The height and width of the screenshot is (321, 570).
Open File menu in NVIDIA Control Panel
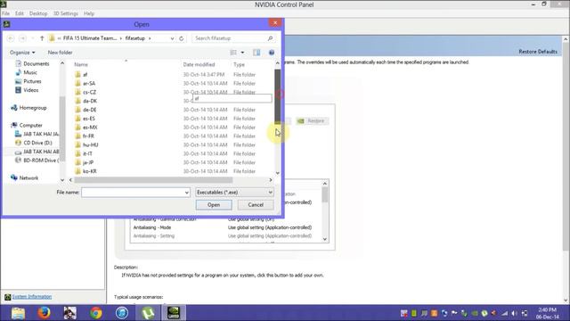tap(6, 13)
